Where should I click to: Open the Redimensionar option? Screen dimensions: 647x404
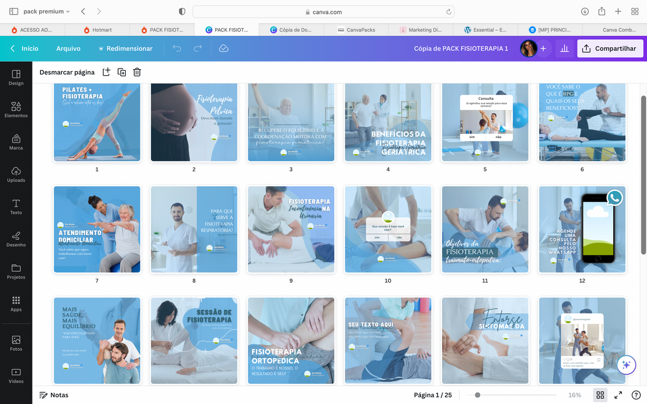click(x=125, y=49)
